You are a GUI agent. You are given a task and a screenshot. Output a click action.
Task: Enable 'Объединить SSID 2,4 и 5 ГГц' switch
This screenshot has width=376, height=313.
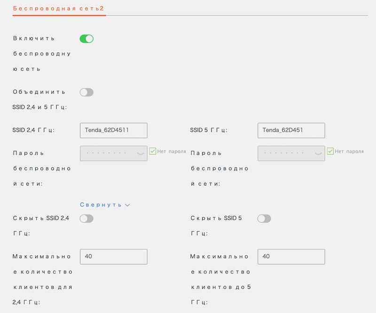[x=86, y=92]
